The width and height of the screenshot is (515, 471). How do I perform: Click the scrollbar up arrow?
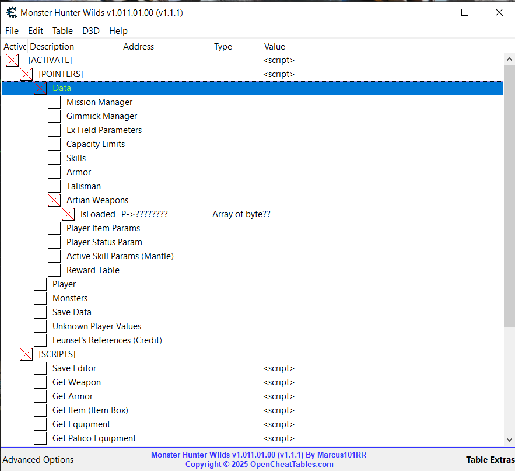coord(509,60)
